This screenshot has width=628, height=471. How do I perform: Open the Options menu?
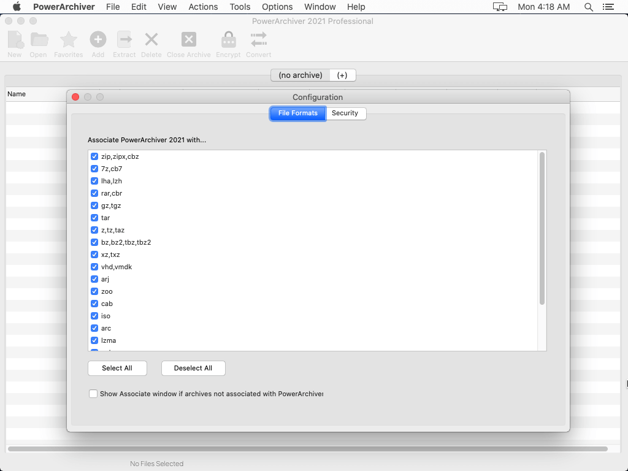[277, 7]
